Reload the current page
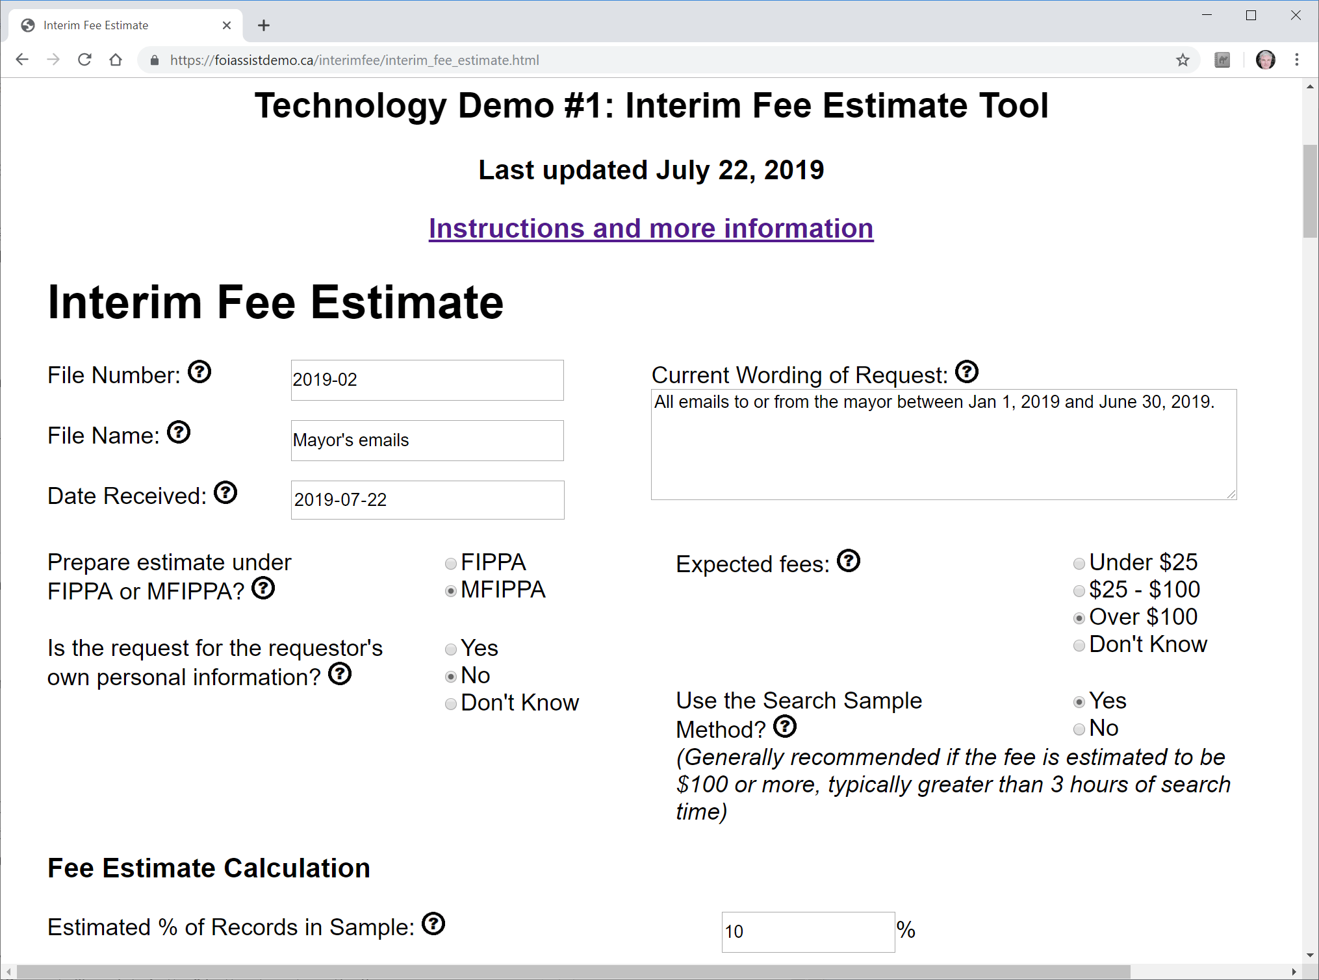 (x=84, y=60)
